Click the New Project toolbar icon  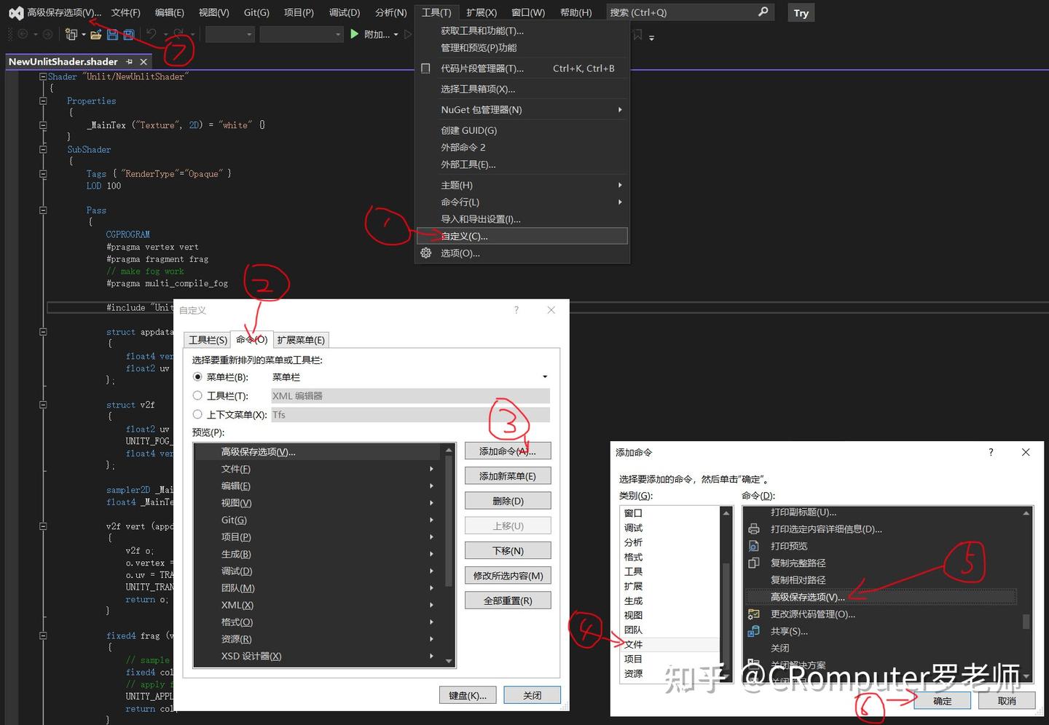tap(71, 34)
